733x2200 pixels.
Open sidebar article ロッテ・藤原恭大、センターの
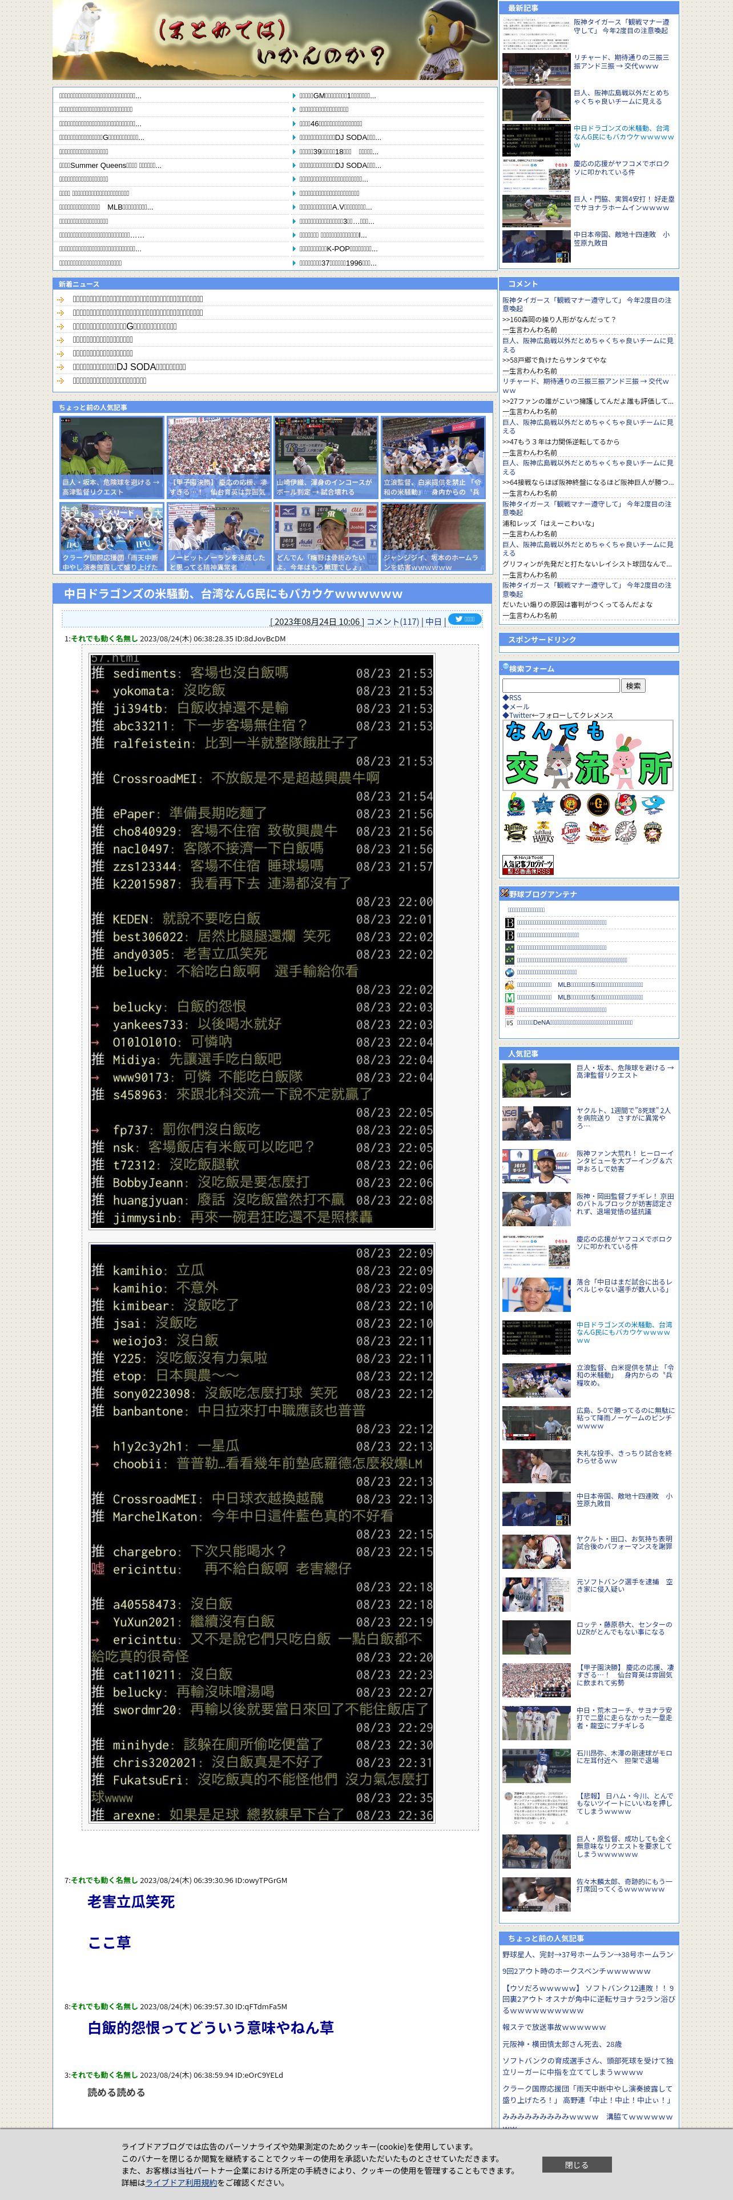tap(624, 1628)
